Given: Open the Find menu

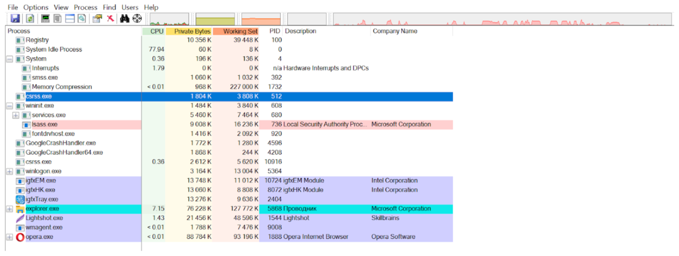Looking at the screenshot, I should click(x=110, y=7).
